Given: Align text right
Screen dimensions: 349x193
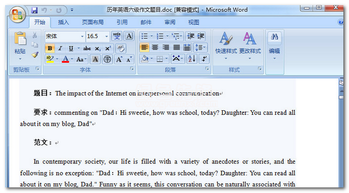Looking at the screenshot, I should click(x=166, y=47).
